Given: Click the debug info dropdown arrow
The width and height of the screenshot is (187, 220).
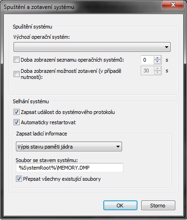Looking at the screenshot, I should pos(118,147).
